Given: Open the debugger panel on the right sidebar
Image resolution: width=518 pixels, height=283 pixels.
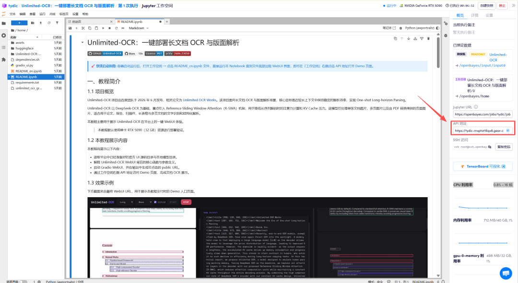Looking at the screenshot, I should (446, 35).
